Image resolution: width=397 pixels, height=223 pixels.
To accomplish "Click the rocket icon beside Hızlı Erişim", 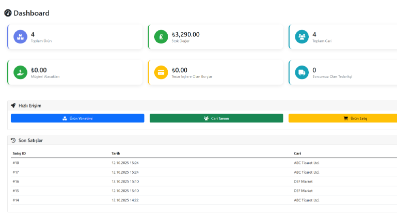I will coord(13,105).
